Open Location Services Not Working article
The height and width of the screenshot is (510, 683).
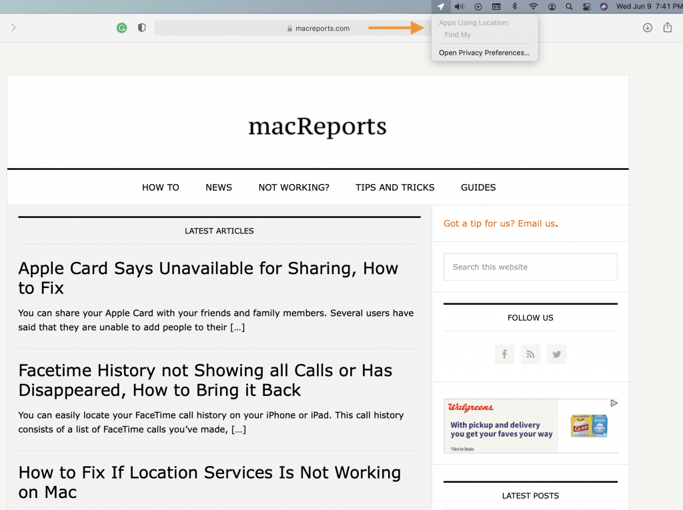(x=209, y=482)
